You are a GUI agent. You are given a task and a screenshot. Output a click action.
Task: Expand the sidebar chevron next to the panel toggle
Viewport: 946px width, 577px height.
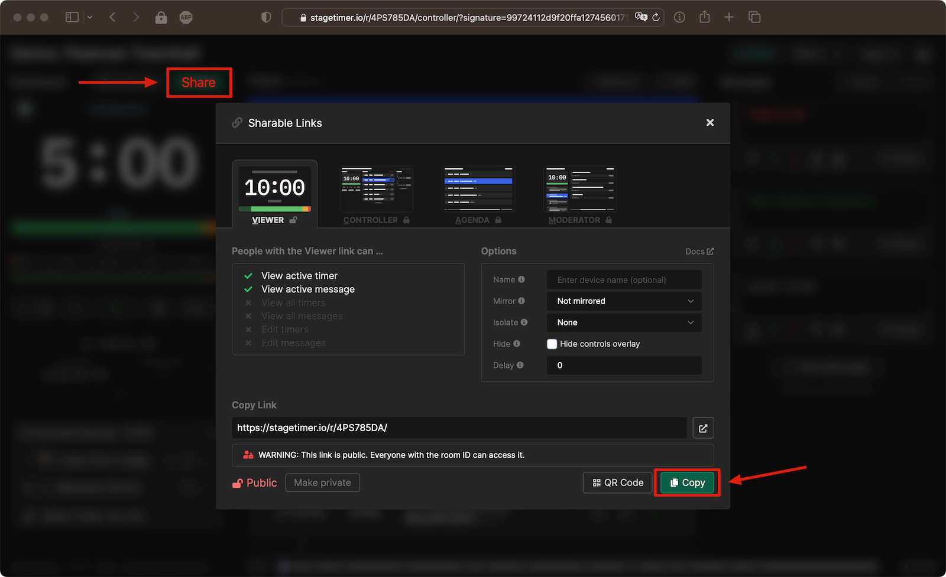(90, 17)
